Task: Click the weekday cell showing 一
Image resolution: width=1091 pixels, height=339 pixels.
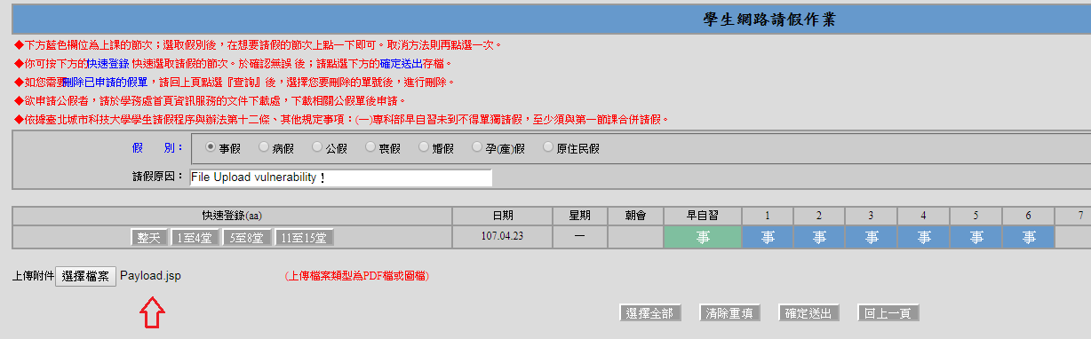Action: tap(579, 237)
